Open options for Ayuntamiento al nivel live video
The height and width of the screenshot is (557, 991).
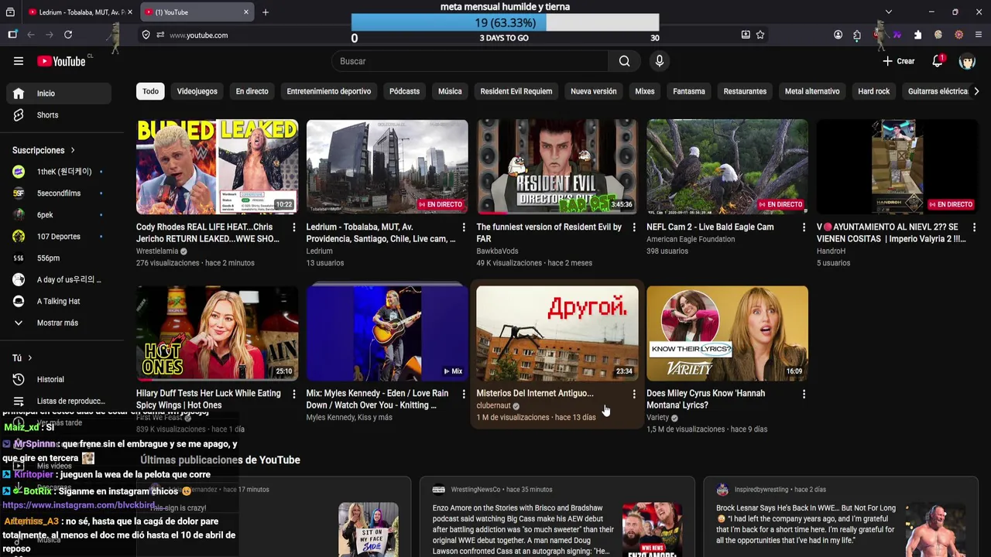coord(974,227)
